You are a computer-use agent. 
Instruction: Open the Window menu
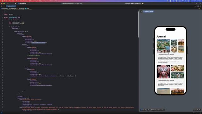click(x=51, y=1)
